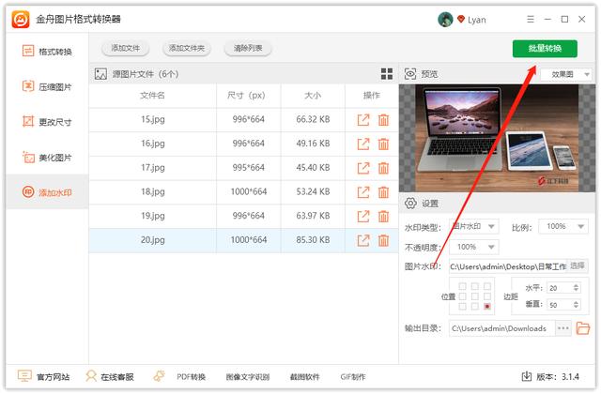Start 批量转换 green button
Viewport: 601px width, 394px height.
coord(545,48)
